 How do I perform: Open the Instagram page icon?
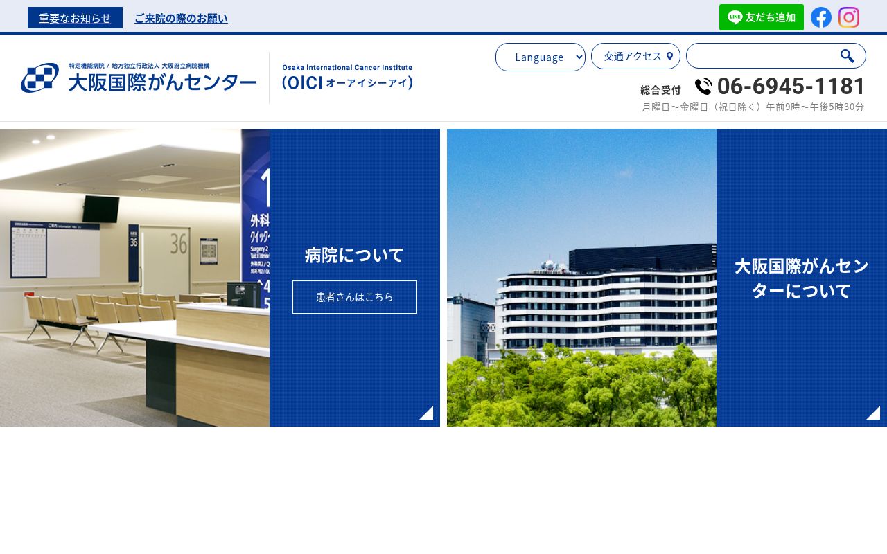coord(849,17)
